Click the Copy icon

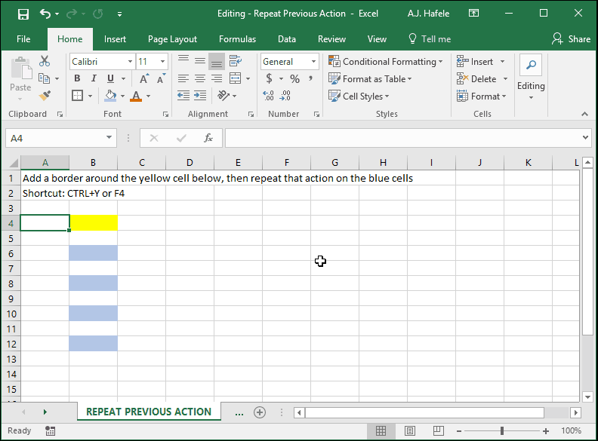45,78
